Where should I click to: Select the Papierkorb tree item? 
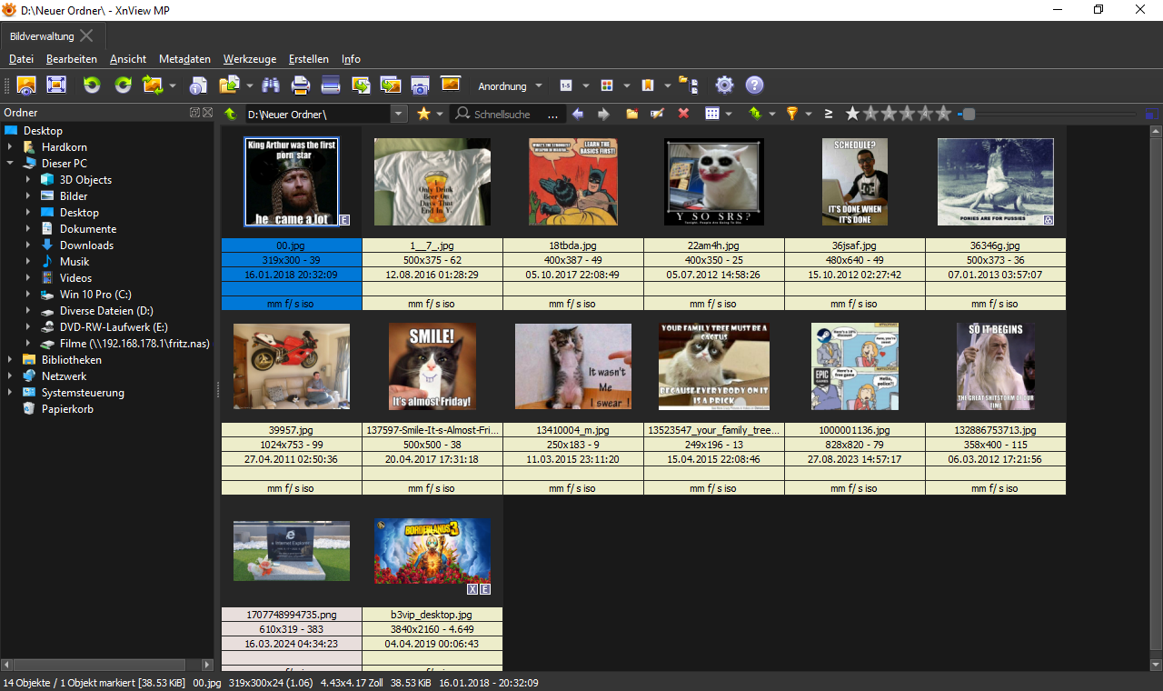[x=67, y=409]
